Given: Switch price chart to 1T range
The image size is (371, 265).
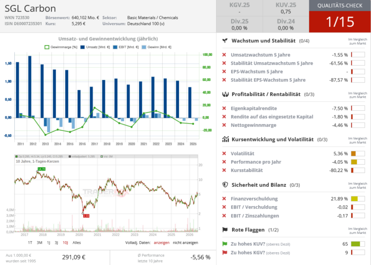Looking at the screenshot, I should pos(30,243).
